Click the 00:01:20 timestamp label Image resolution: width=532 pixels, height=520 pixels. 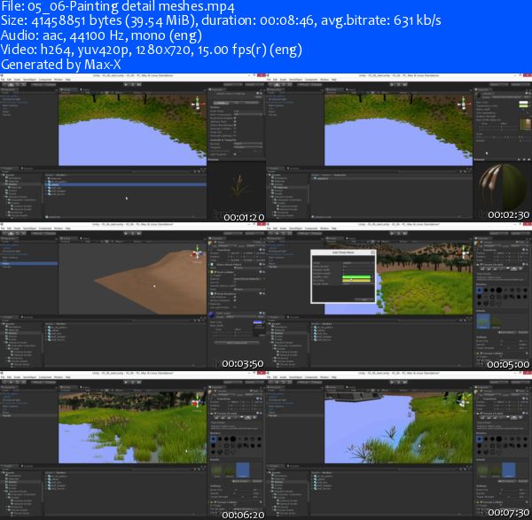244,217
